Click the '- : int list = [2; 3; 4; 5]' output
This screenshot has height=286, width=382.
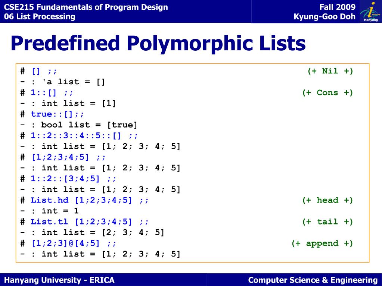point(92,233)
